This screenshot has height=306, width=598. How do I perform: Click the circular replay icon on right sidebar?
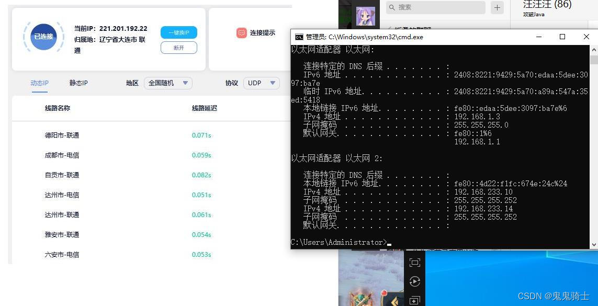(x=415, y=281)
